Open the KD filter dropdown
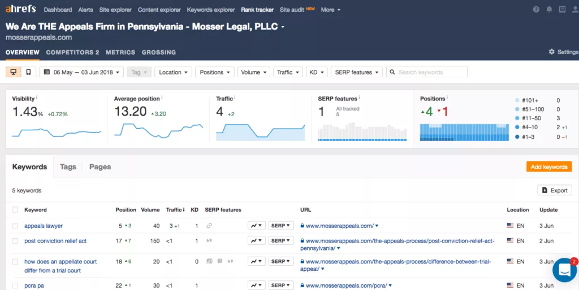The image size is (579, 290). coord(317,72)
